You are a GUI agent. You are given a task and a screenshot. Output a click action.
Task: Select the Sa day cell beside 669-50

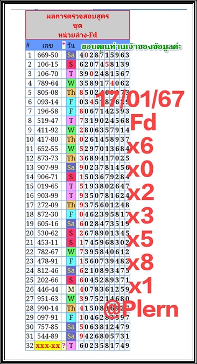point(71,55)
